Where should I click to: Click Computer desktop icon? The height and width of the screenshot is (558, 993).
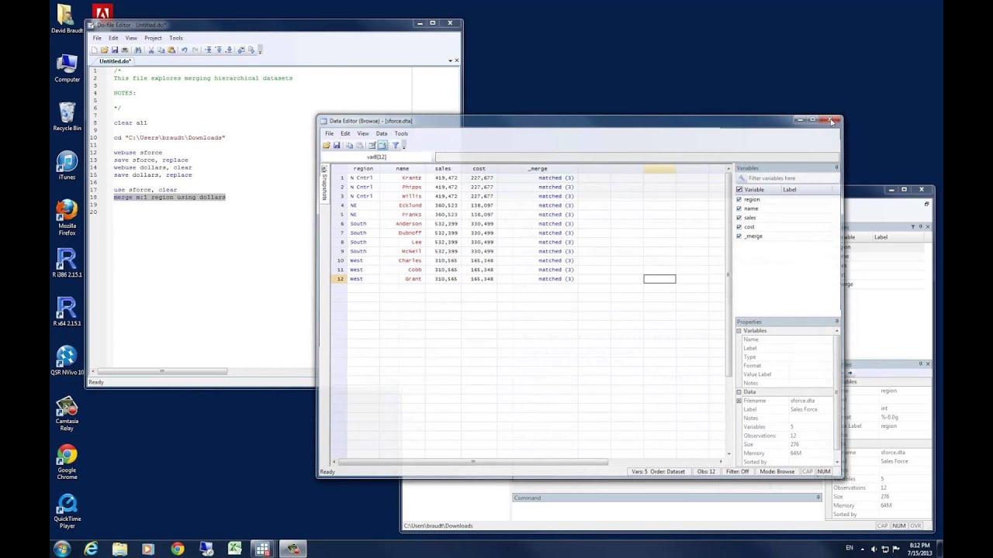(67, 68)
